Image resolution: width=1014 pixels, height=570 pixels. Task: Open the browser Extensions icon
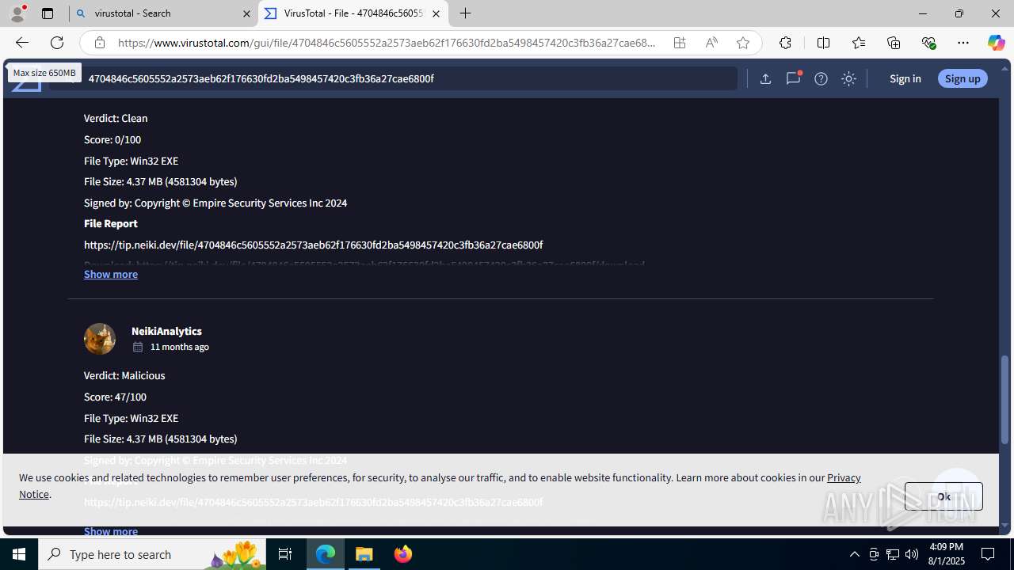pos(785,43)
